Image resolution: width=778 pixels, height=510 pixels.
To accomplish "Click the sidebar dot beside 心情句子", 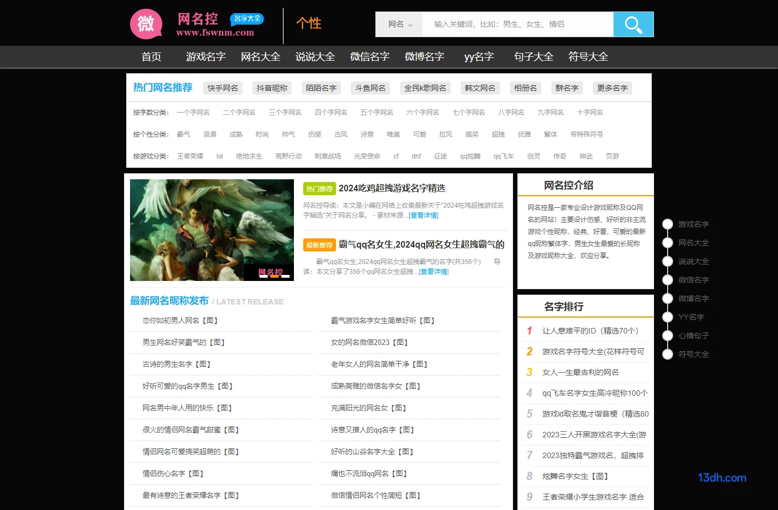I will pyautogui.click(x=668, y=336).
